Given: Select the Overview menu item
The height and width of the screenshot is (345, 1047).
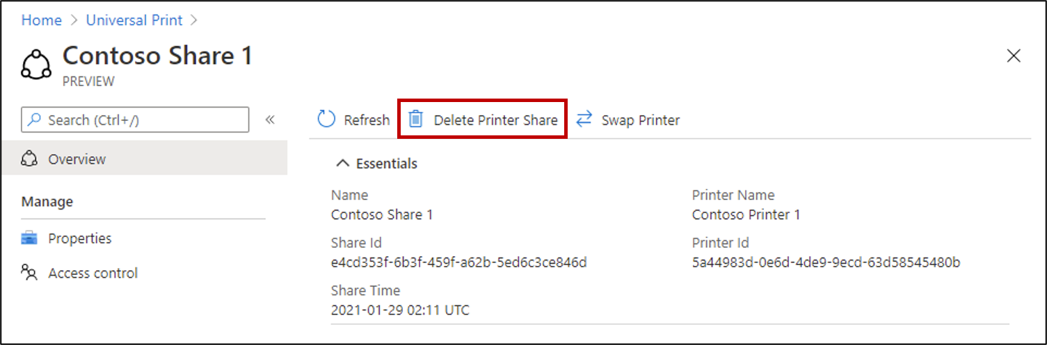Looking at the screenshot, I should coord(144,158).
